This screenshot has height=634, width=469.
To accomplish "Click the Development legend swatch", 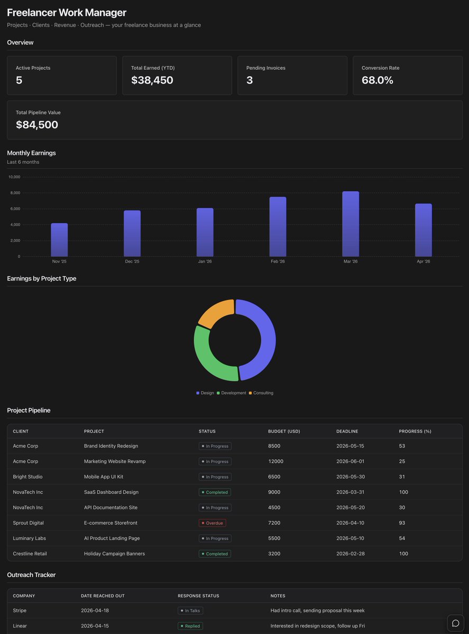I will [218, 393].
